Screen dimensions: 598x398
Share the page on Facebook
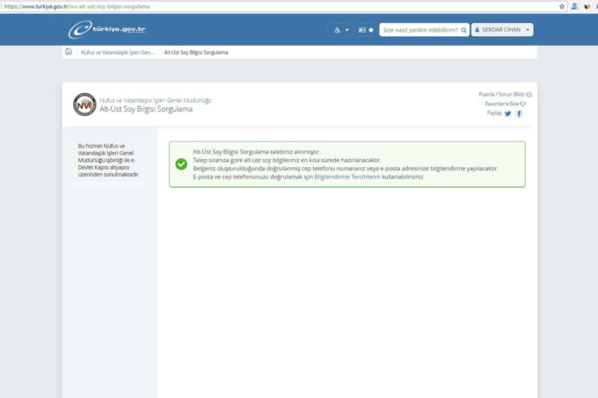pyautogui.click(x=520, y=113)
